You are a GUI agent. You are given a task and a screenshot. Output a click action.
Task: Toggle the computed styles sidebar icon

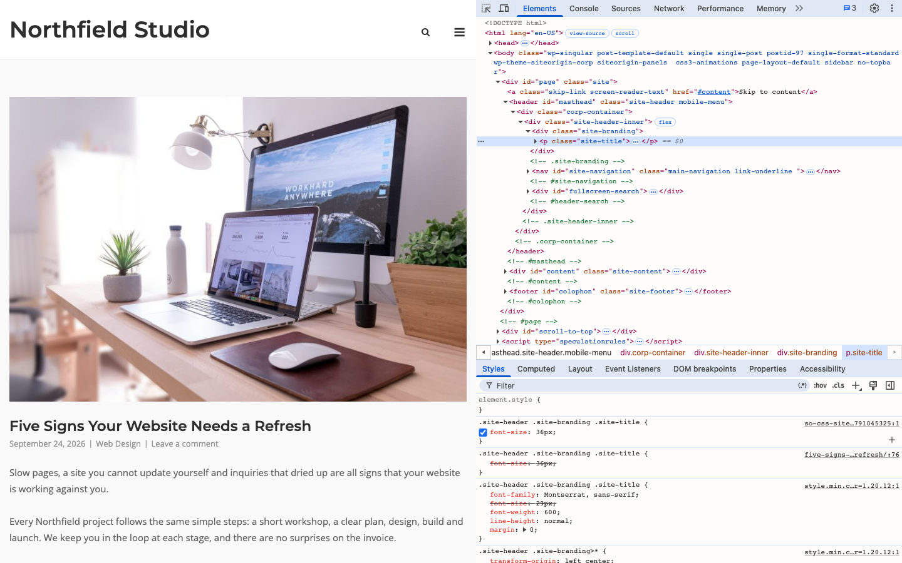click(890, 385)
